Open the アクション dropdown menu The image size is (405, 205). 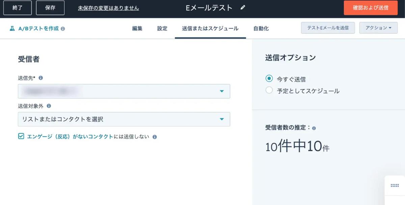(x=378, y=28)
